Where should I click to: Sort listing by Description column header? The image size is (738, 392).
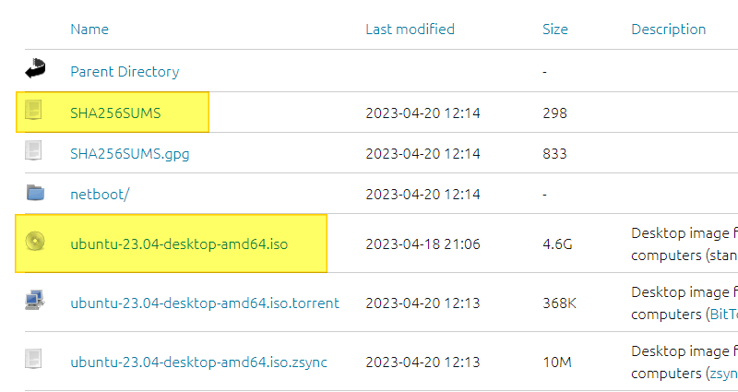(x=668, y=30)
